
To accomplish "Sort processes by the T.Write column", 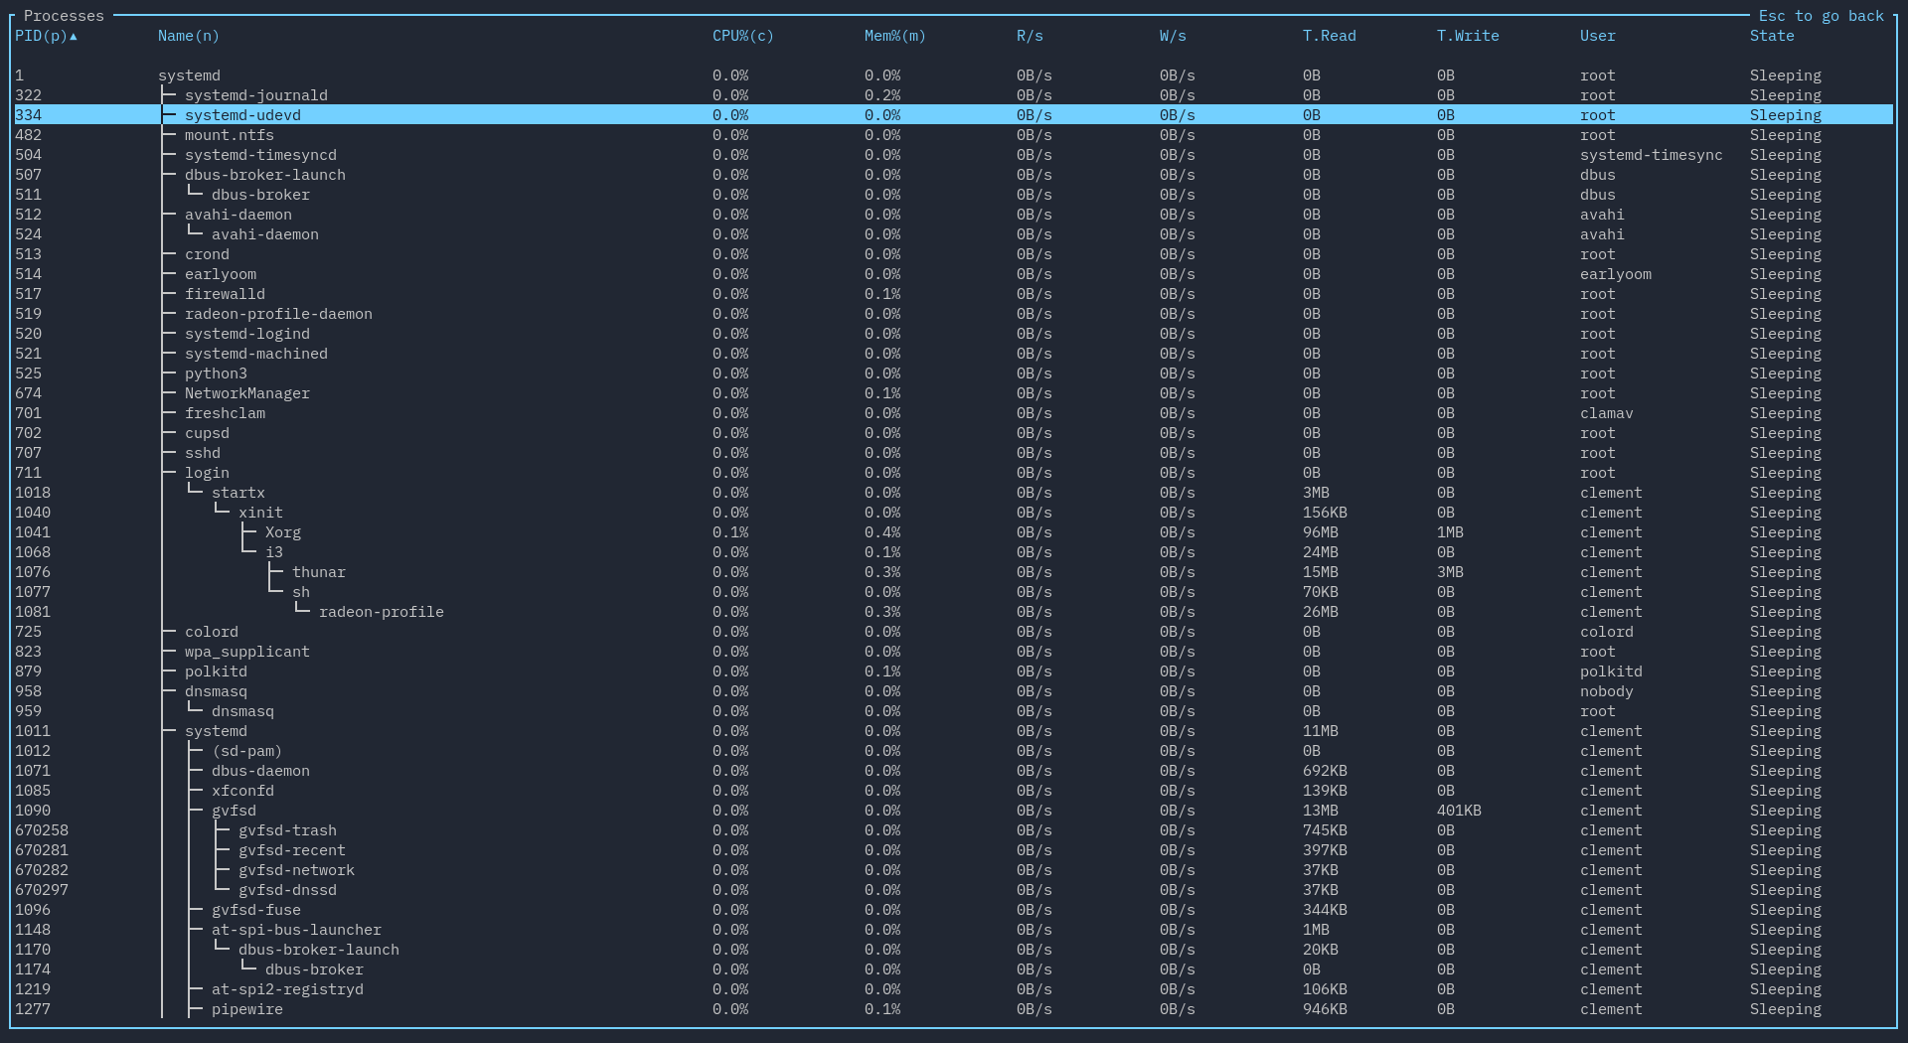I will click(1467, 36).
